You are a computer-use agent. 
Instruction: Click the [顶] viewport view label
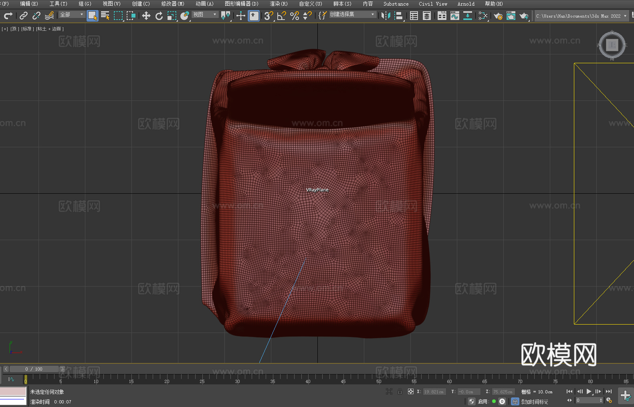pos(14,29)
